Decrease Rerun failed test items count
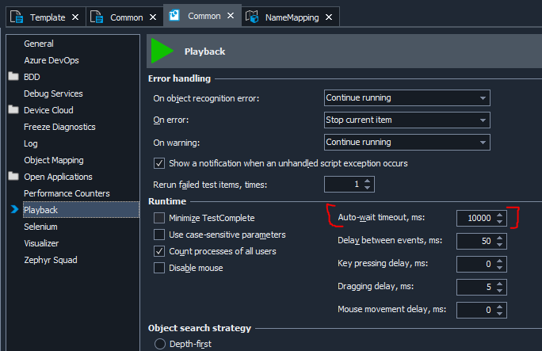Screen dimensions: 542x351 coord(368,188)
